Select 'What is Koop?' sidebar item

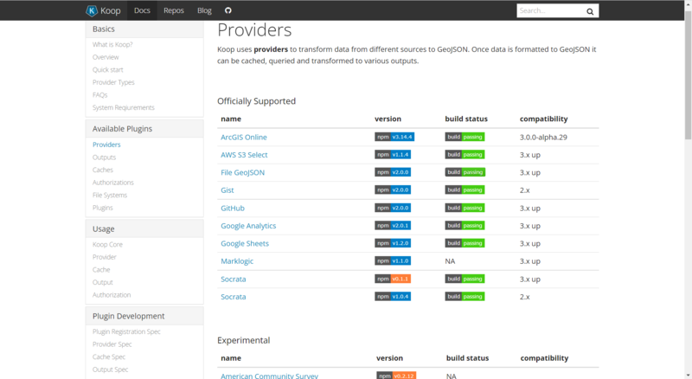click(112, 44)
